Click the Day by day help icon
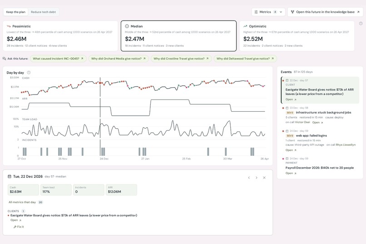The image size is (366, 244). pos(29,72)
